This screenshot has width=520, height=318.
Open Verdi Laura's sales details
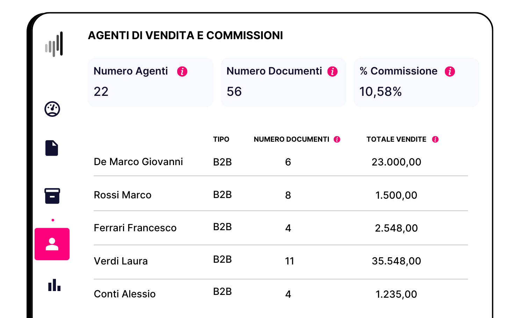tap(121, 261)
